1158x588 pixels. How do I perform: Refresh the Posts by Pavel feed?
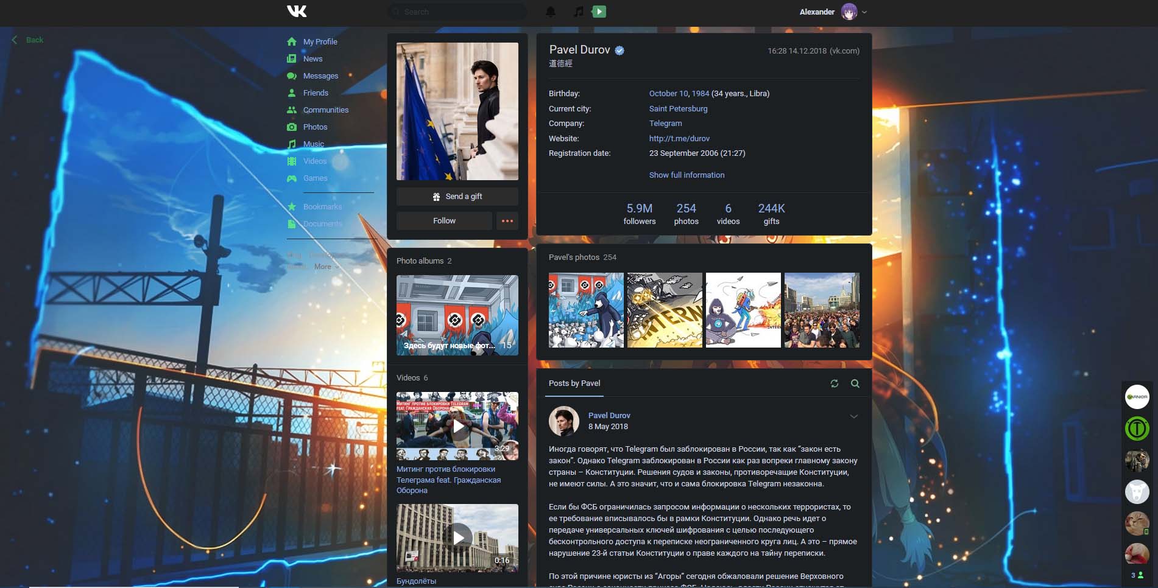pos(835,383)
